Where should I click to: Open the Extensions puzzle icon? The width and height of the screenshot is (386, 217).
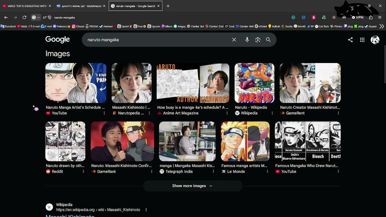[x=371, y=17]
